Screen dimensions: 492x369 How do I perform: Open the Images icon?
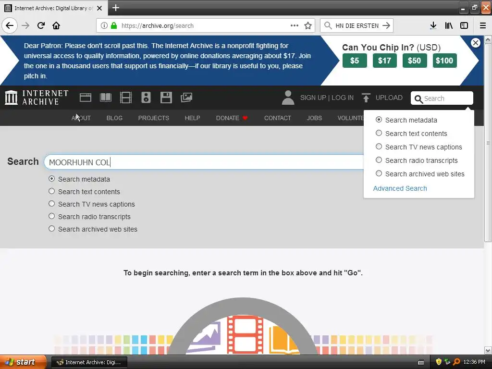click(186, 98)
